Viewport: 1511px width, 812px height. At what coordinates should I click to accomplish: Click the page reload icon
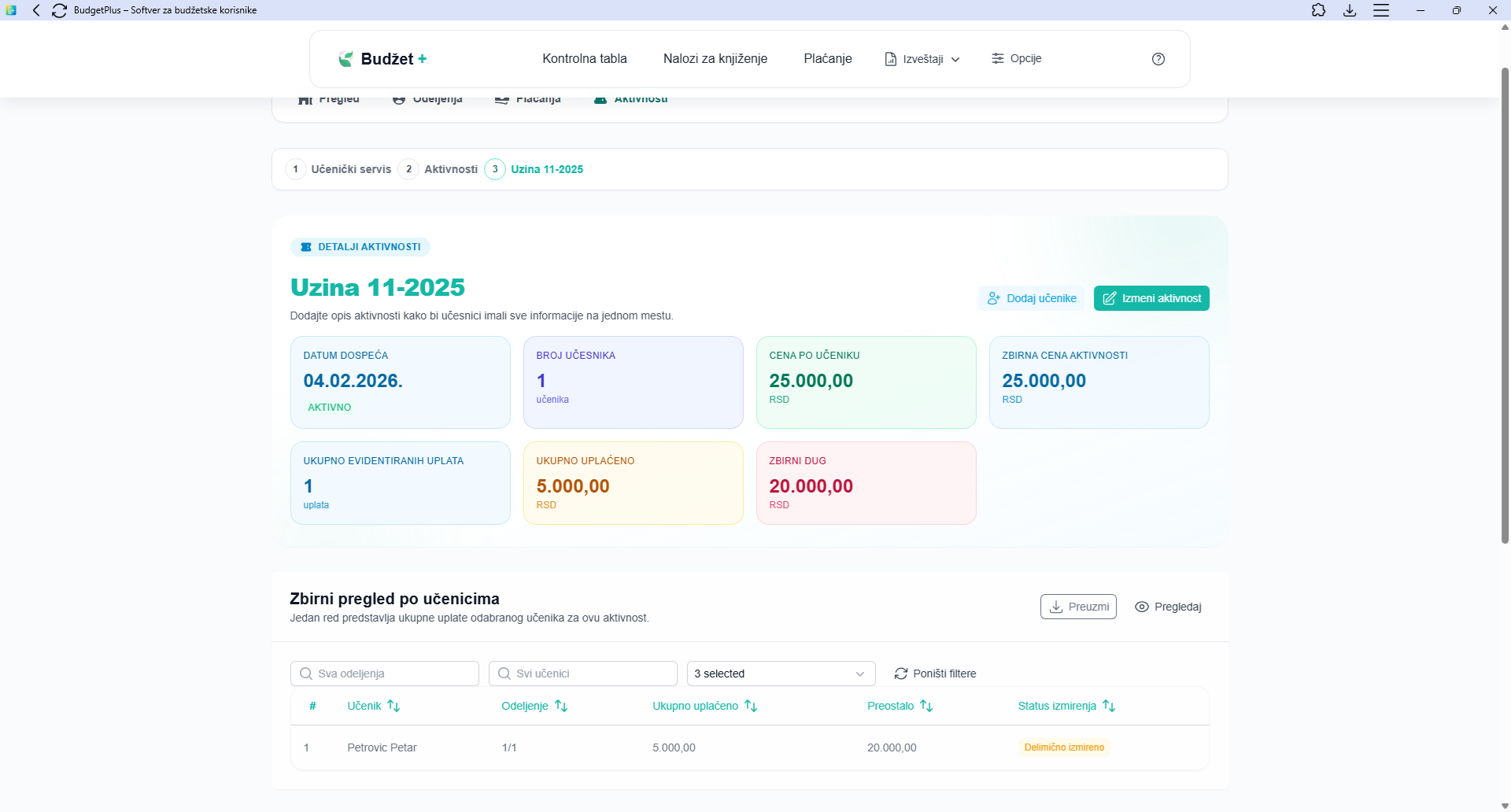click(59, 10)
